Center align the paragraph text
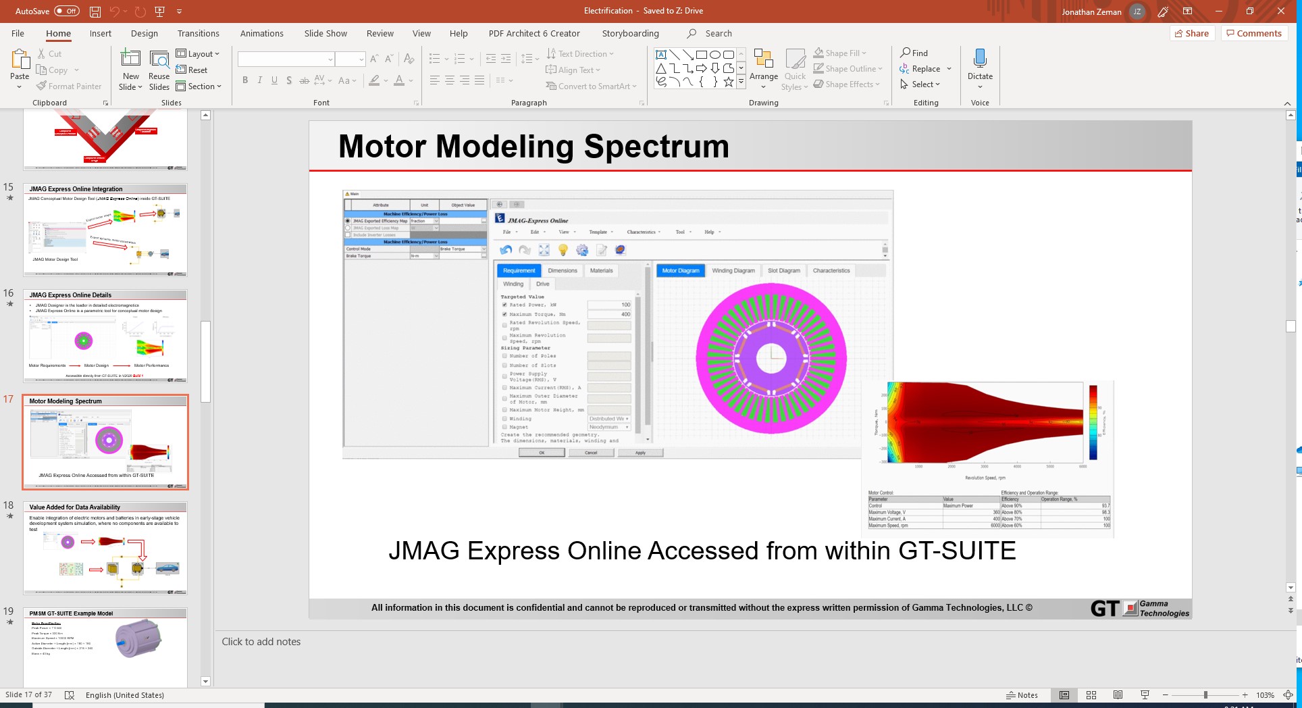Viewport: 1302px width, 708px height. pos(450,80)
